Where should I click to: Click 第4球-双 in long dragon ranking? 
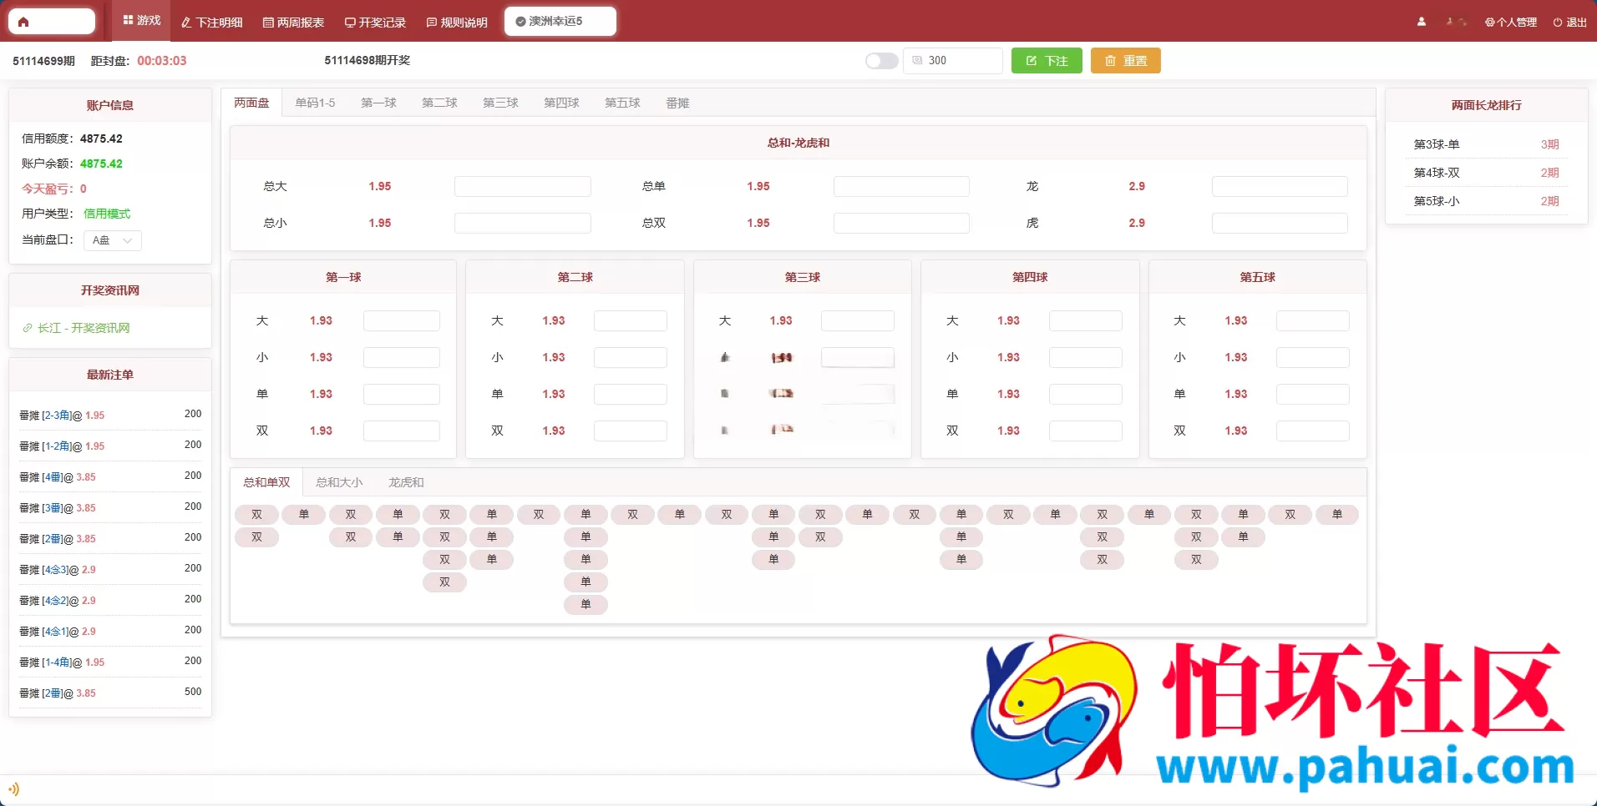[1486, 173]
